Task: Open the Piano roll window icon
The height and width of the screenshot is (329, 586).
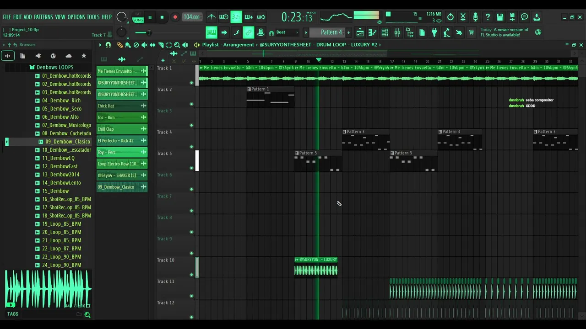Action: (372, 32)
